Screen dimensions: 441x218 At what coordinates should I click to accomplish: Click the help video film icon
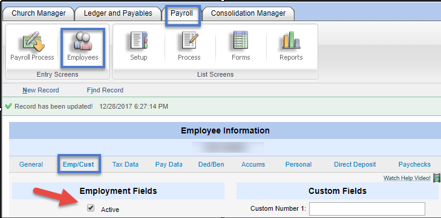[x=437, y=178]
